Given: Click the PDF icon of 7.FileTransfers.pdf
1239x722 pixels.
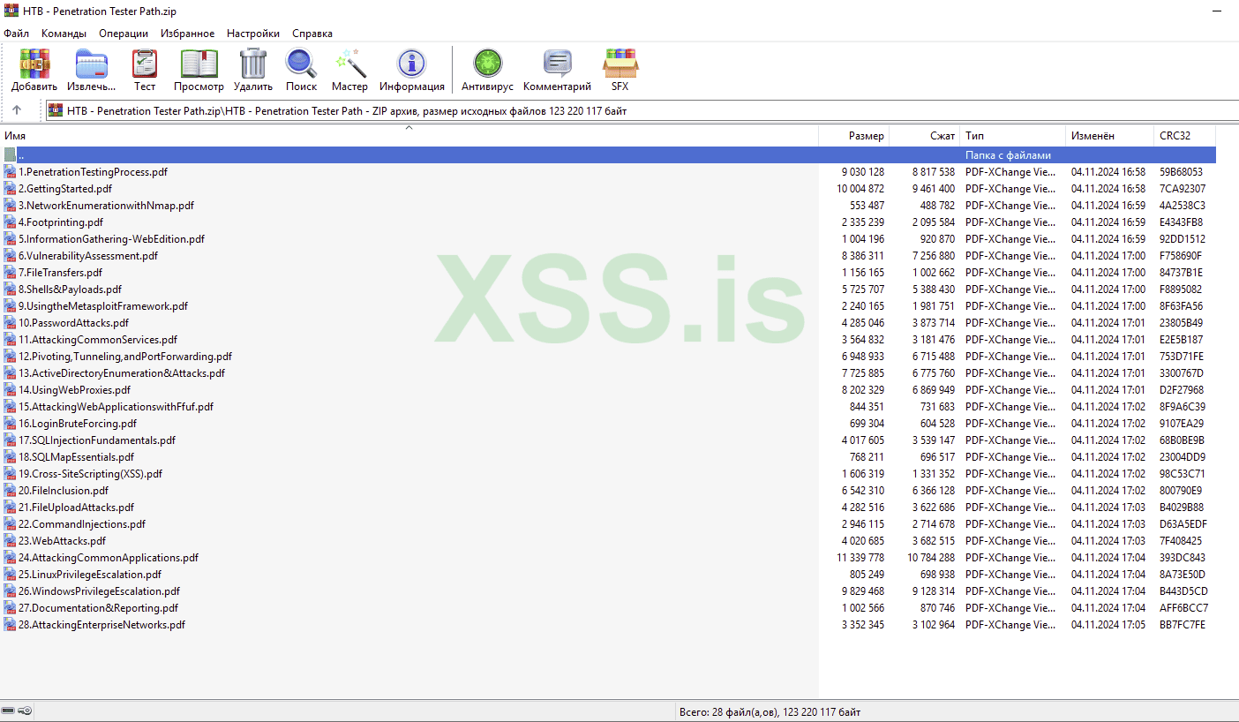Looking at the screenshot, I should click(x=10, y=273).
